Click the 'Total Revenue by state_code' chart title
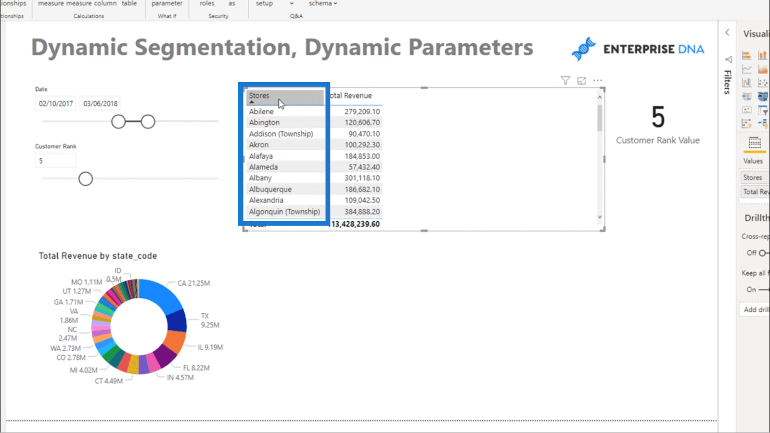The width and height of the screenshot is (770, 433). click(98, 256)
